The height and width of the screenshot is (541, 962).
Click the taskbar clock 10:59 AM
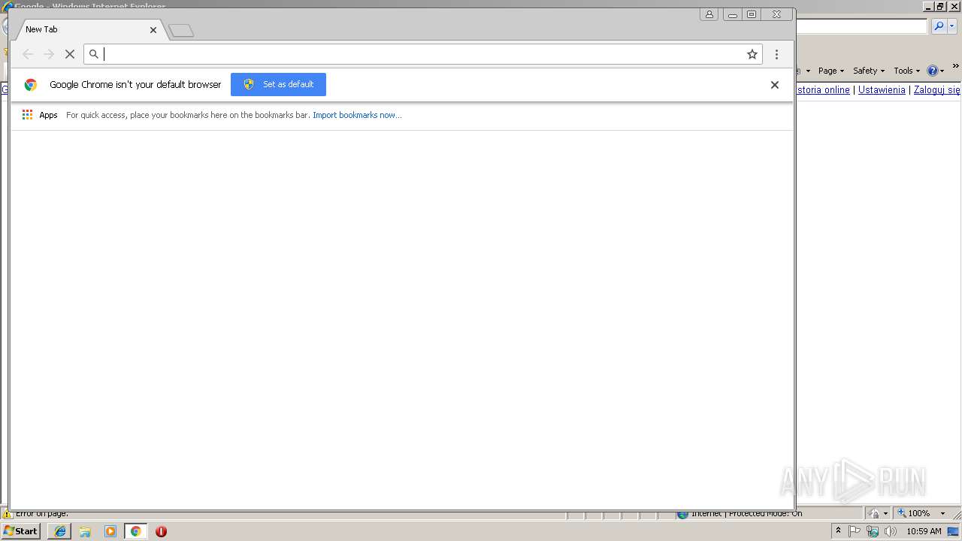point(924,531)
